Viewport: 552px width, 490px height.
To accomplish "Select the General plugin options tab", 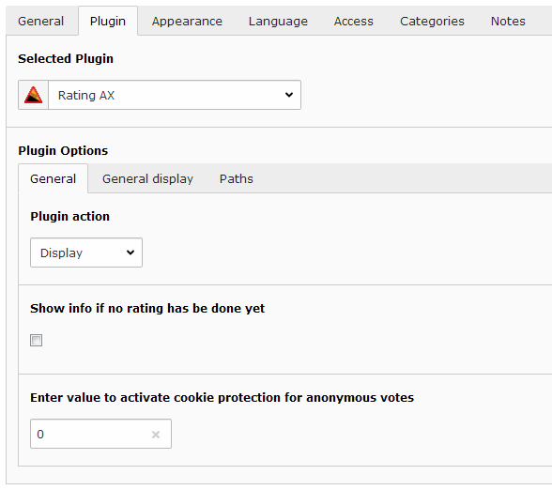I will click(54, 178).
